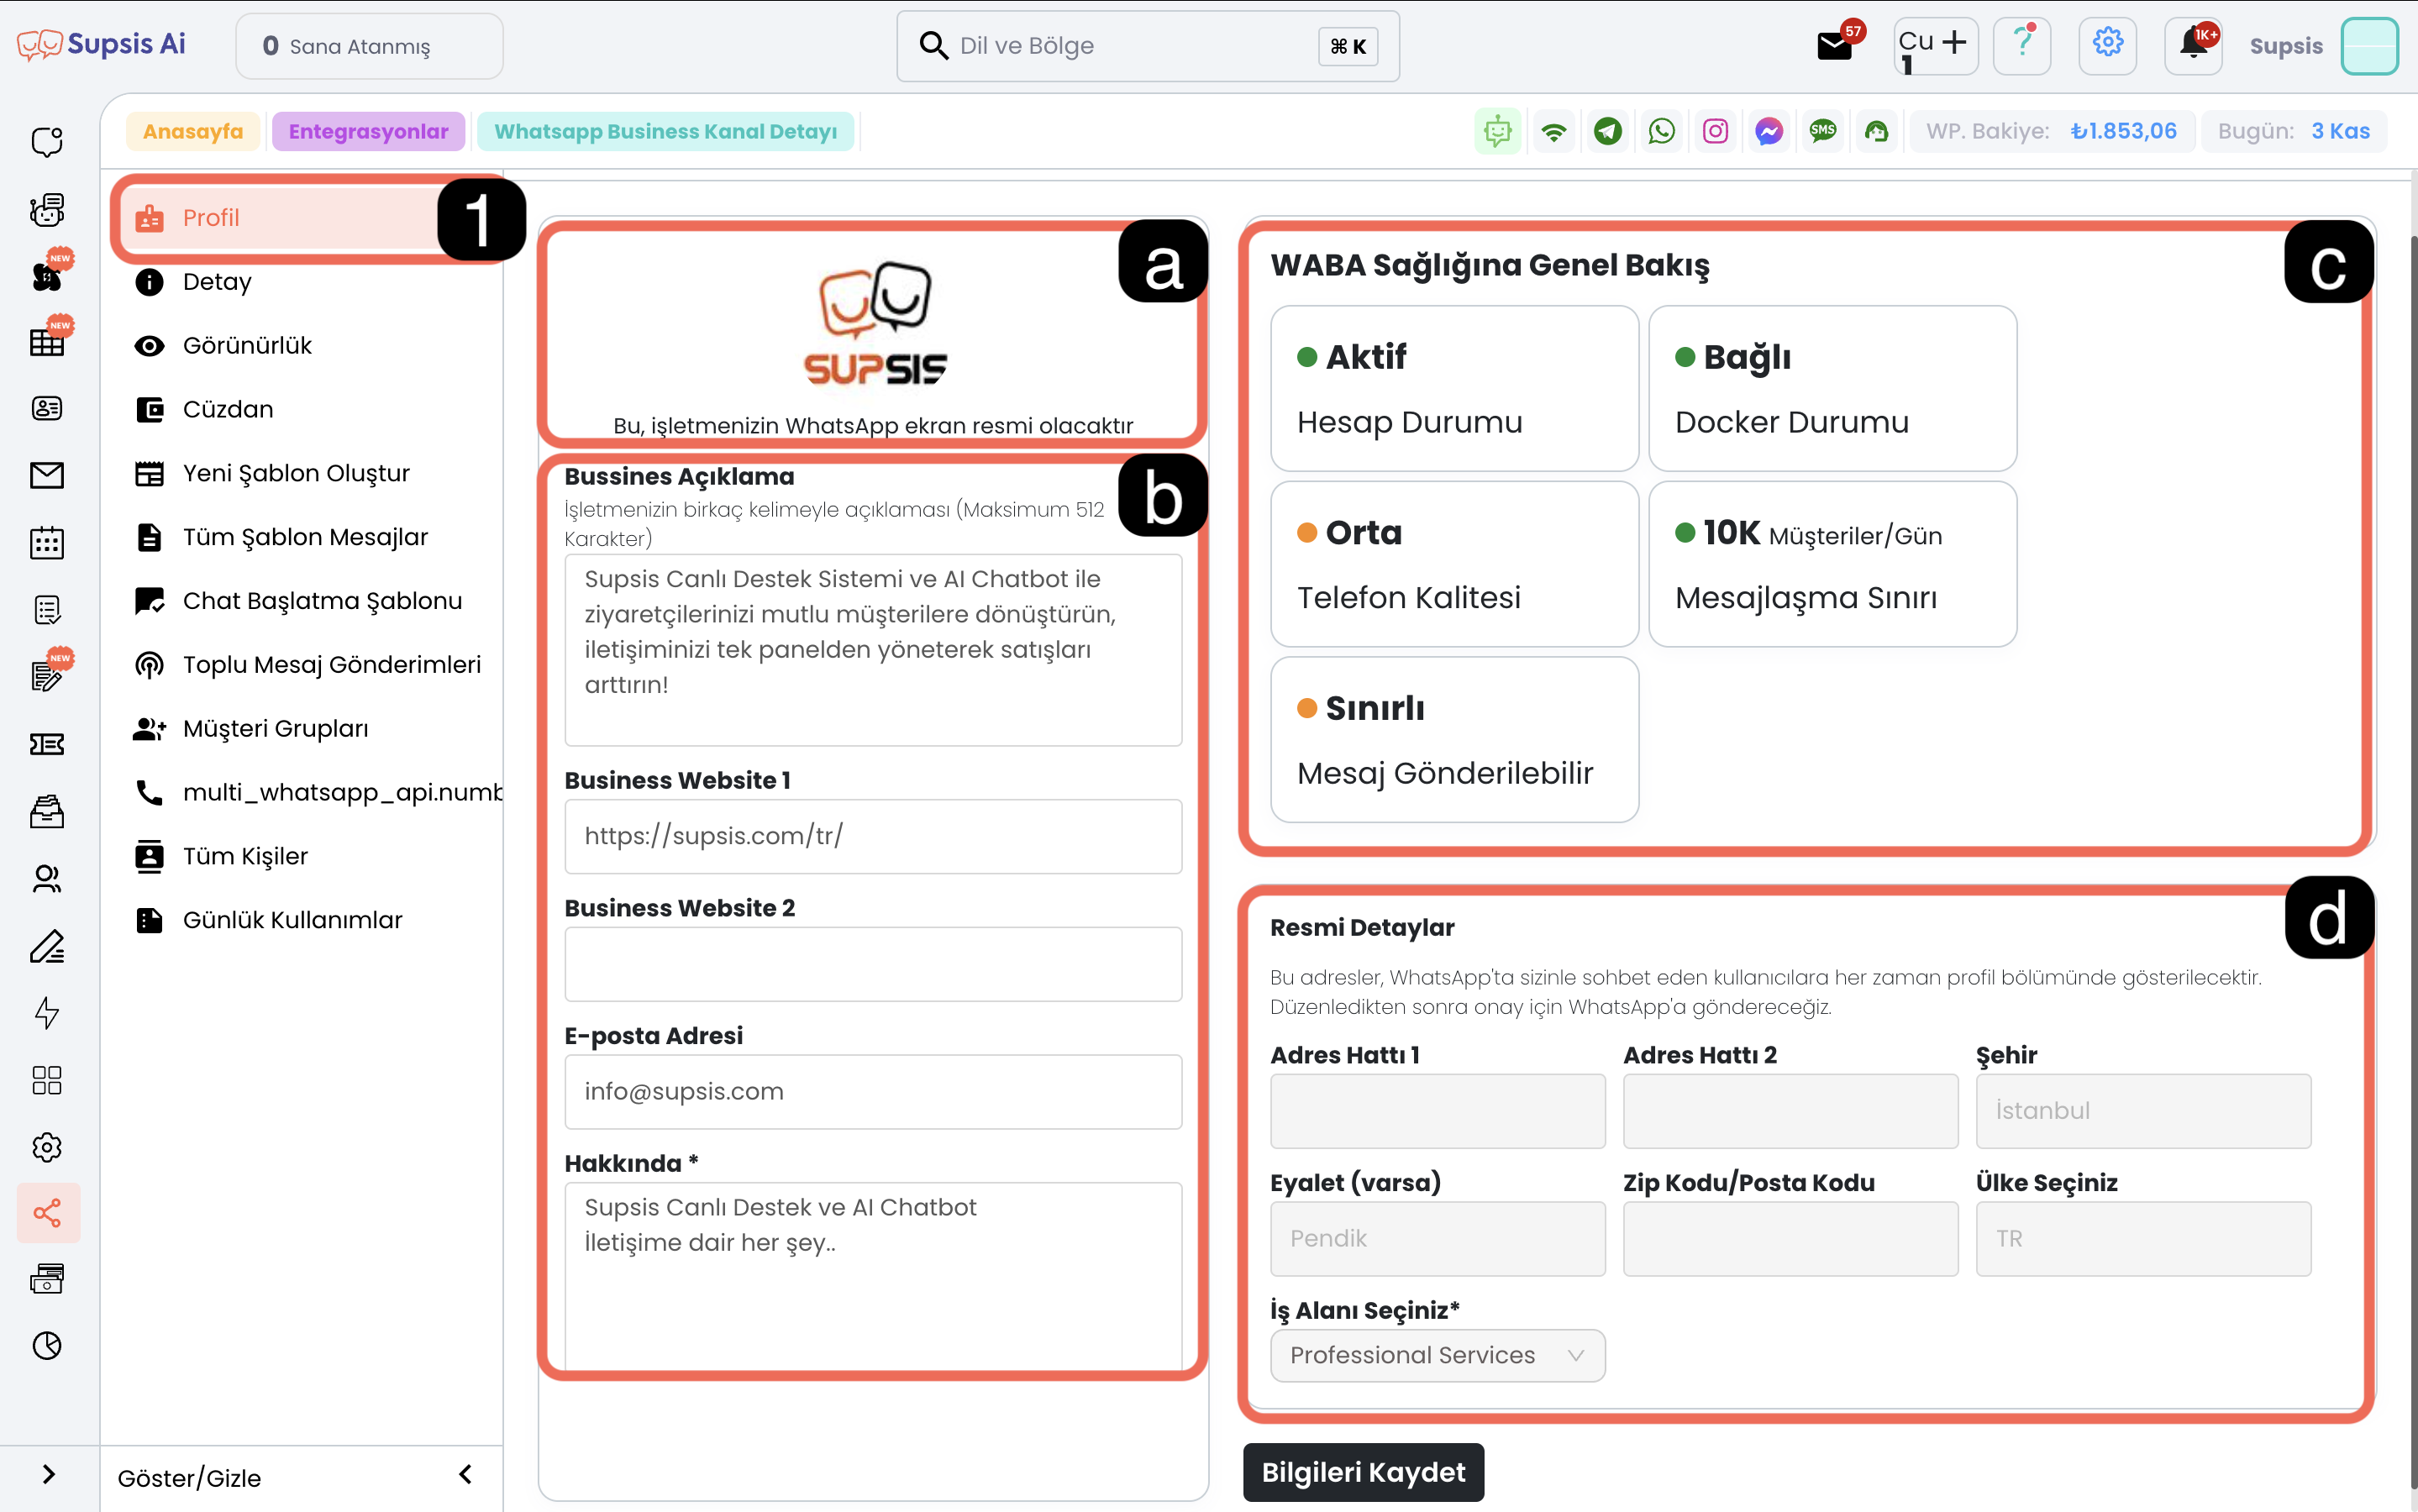The image size is (2418, 1512).
Task: Click the Supsis Ai logo in header
Action: click(x=101, y=45)
